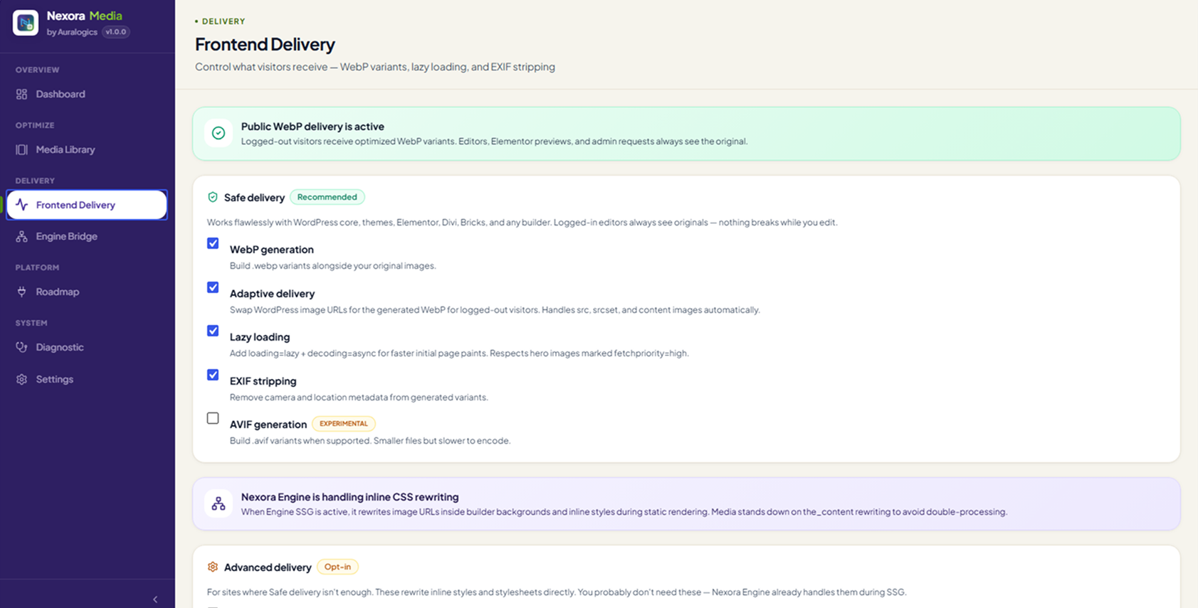Disable the Lazy loading checkbox

(x=213, y=331)
